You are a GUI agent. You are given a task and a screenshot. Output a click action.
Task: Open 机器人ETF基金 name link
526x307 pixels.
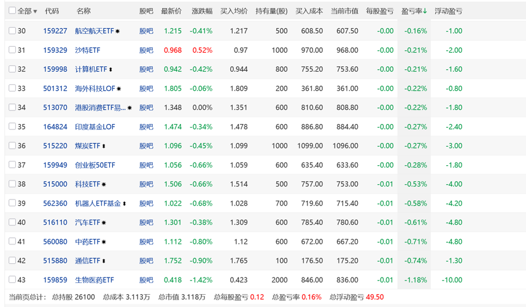coord(98,203)
